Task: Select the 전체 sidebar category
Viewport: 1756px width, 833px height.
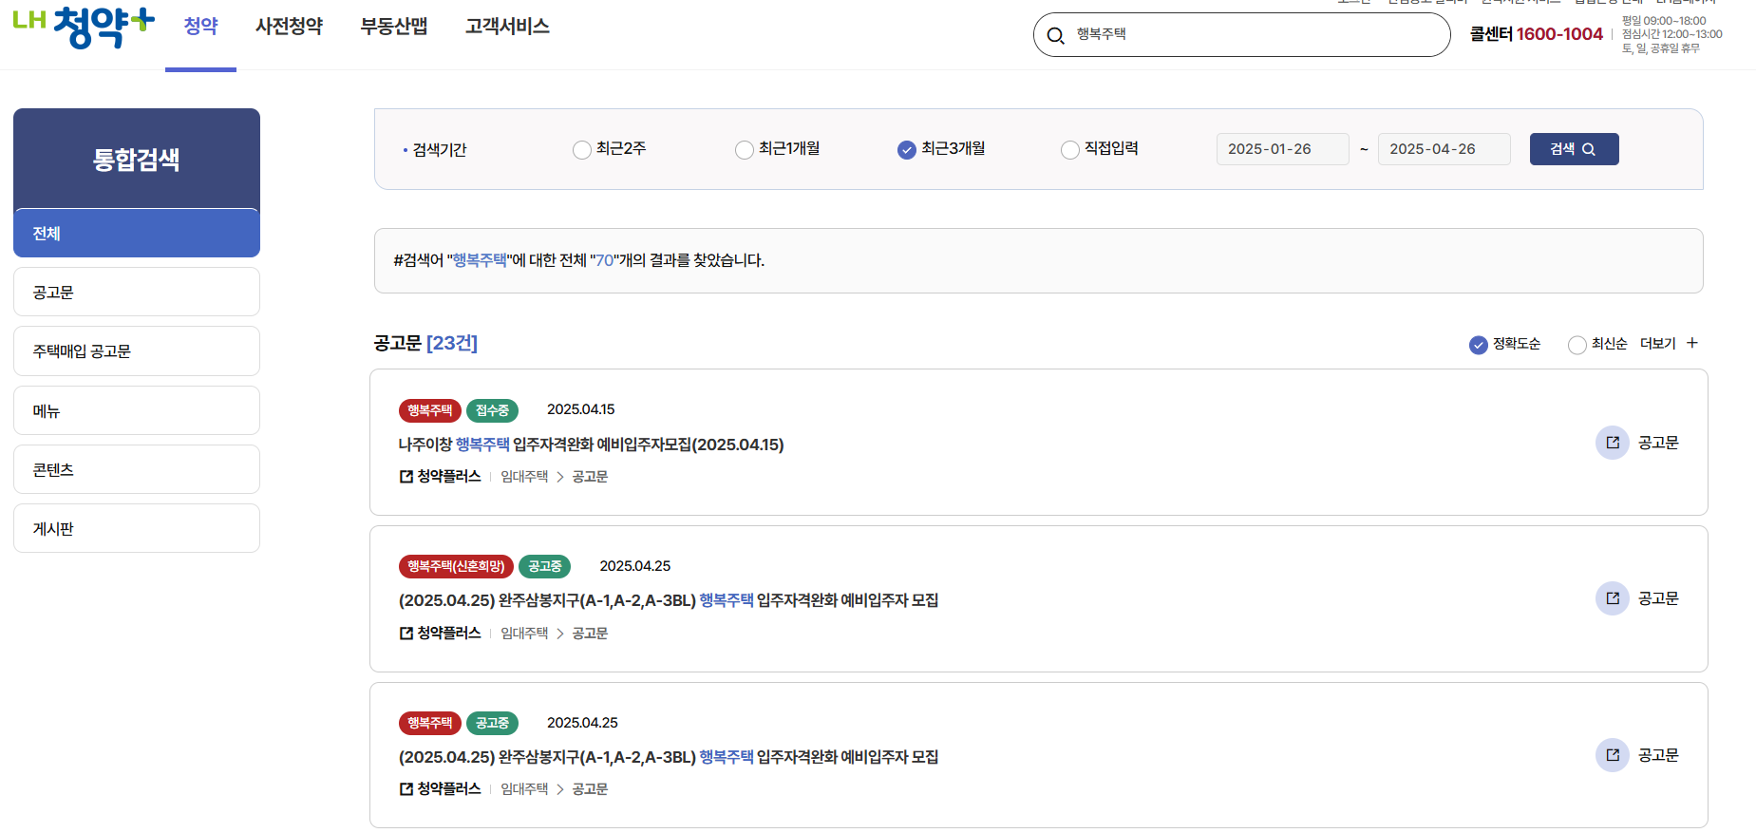Action: [x=137, y=233]
